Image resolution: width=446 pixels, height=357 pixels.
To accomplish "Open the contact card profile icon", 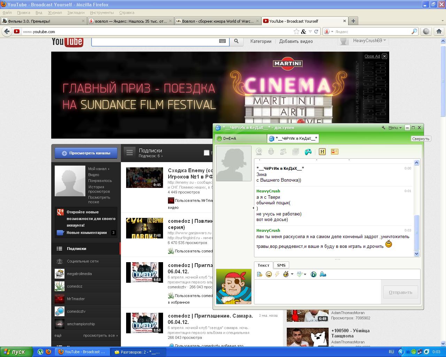I will pyautogui.click(x=334, y=152).
